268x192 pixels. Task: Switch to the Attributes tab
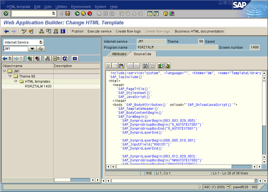[x=119, y=54]
